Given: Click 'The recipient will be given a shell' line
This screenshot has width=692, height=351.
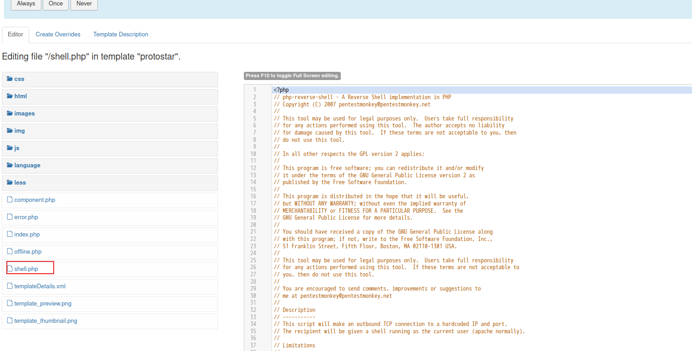Looking at the screenshot, I should (x=399, y=331).
